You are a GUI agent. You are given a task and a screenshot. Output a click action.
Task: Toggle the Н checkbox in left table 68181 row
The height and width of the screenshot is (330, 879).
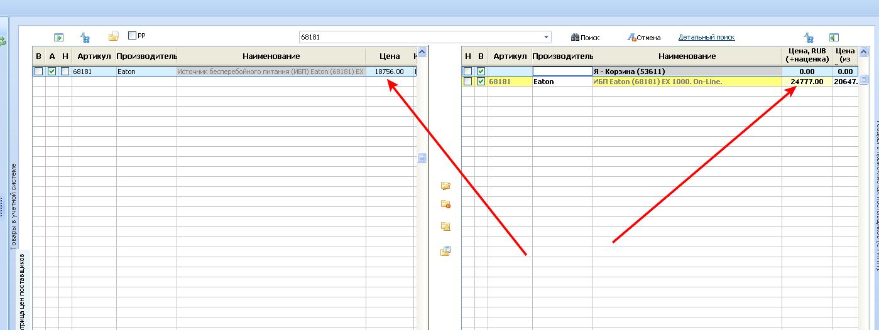coord(65,72)
